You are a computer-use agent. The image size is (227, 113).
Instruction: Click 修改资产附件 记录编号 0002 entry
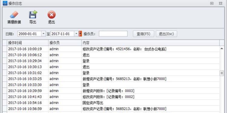[x=108, y=97]
